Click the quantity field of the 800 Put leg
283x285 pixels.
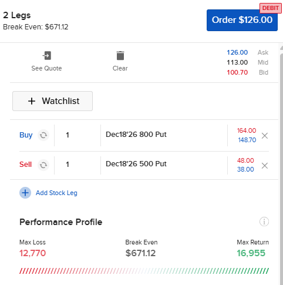[78, 135]
